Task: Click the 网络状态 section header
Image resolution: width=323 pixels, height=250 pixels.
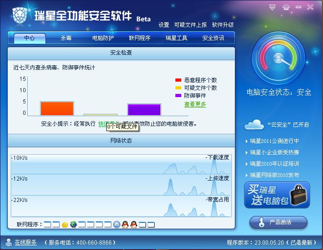Action: tap(121, 141)
